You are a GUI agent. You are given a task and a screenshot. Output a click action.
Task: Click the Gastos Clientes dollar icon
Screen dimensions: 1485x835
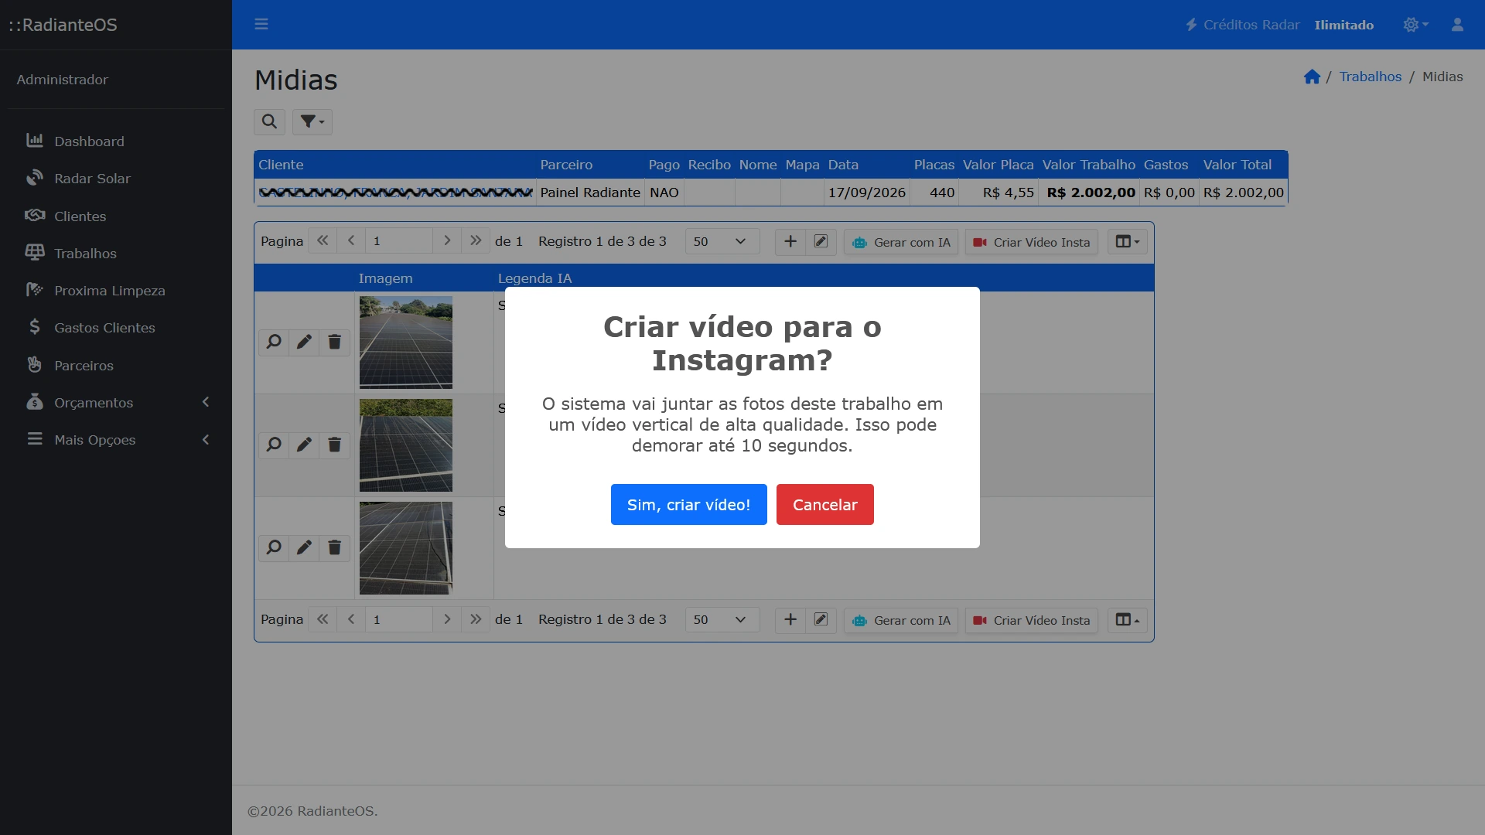[34, 327]
